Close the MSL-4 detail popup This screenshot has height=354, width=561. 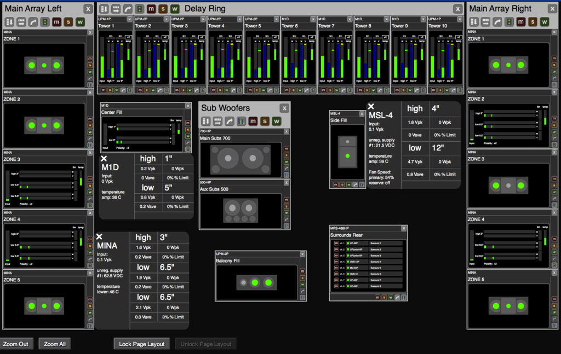[x=371, y=107]
